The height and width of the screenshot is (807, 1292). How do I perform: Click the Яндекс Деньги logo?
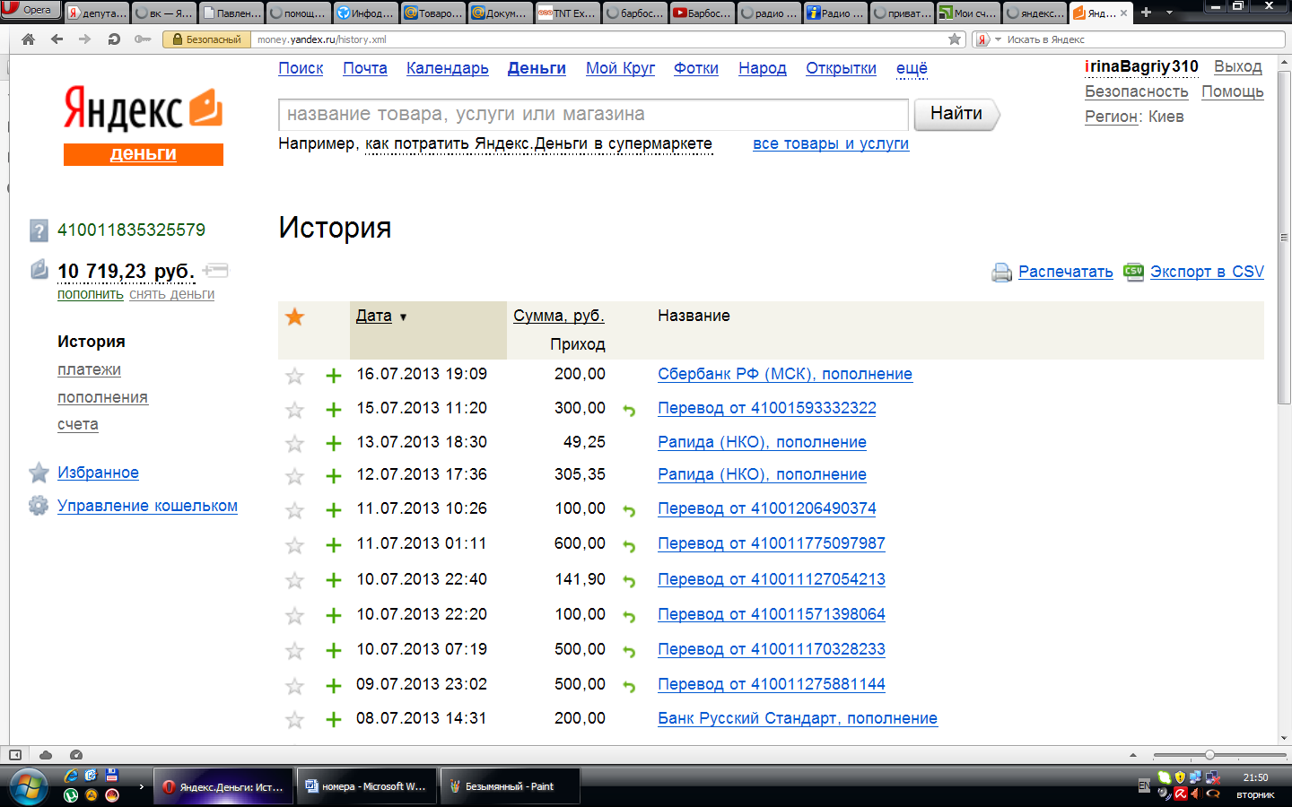pyautogui.click(x=144, y=126)
